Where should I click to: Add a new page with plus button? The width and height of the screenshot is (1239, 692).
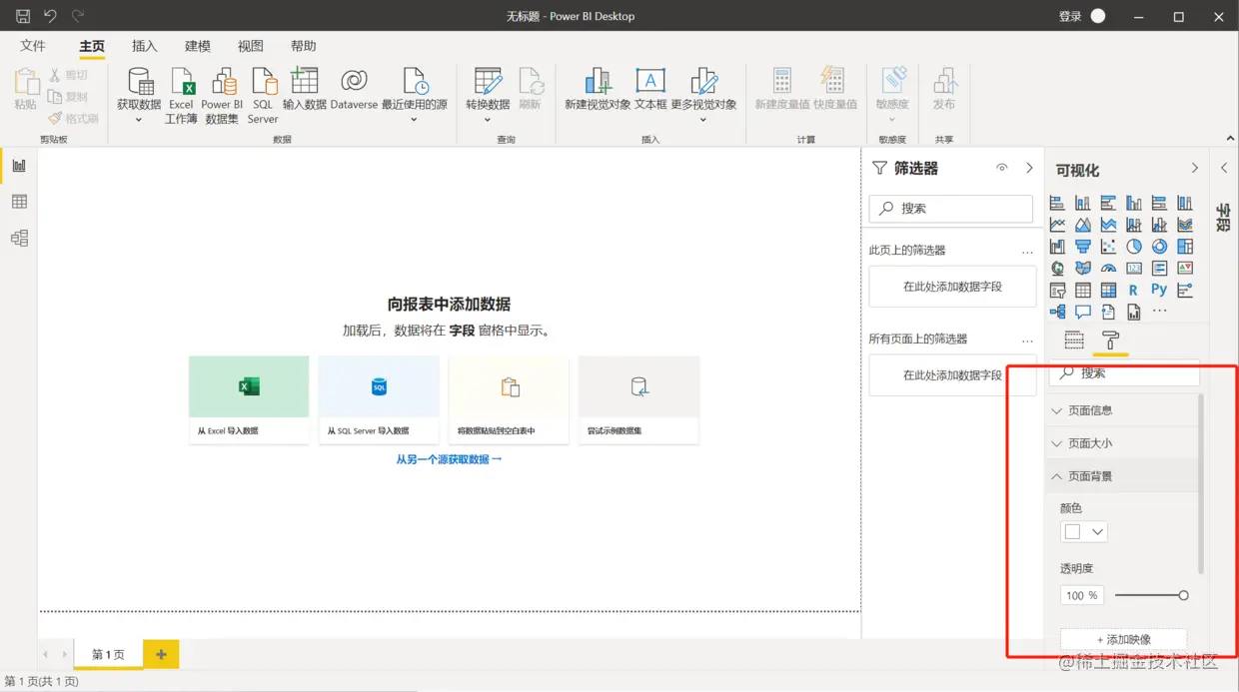coord(161,655)
